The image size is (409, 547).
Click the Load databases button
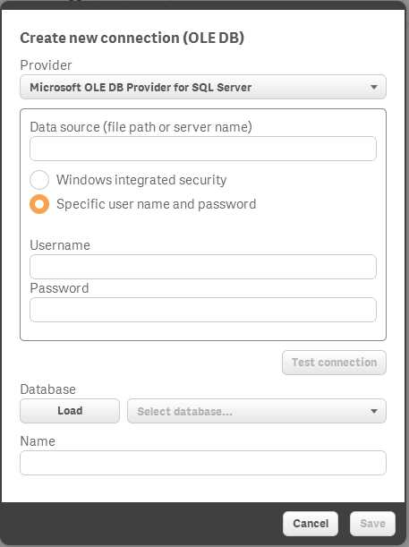(x=70, y=411)
